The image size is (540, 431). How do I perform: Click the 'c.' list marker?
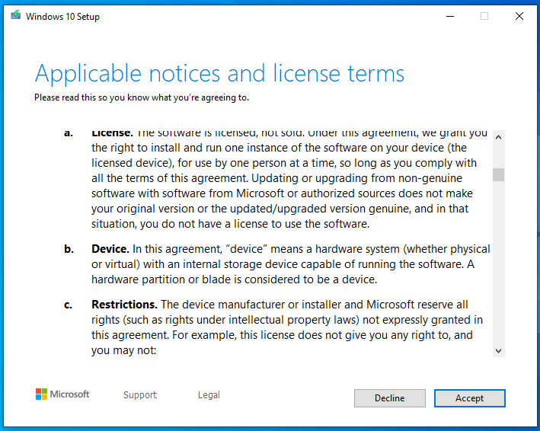pos(69,305)
